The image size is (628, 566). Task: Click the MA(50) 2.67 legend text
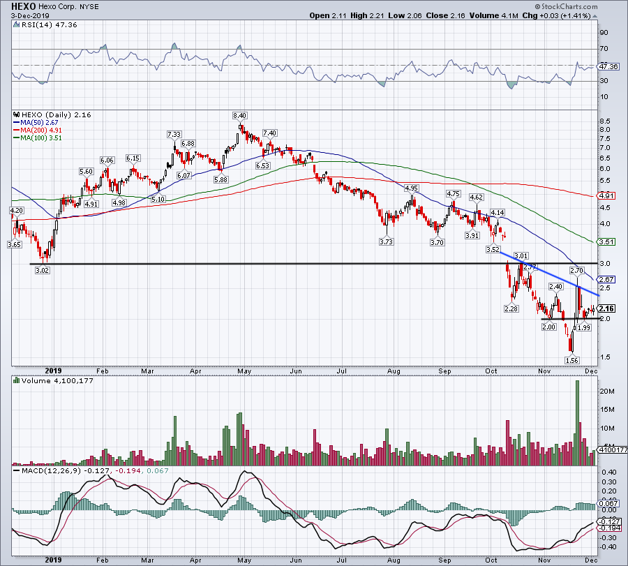click(x=39, y=123)
